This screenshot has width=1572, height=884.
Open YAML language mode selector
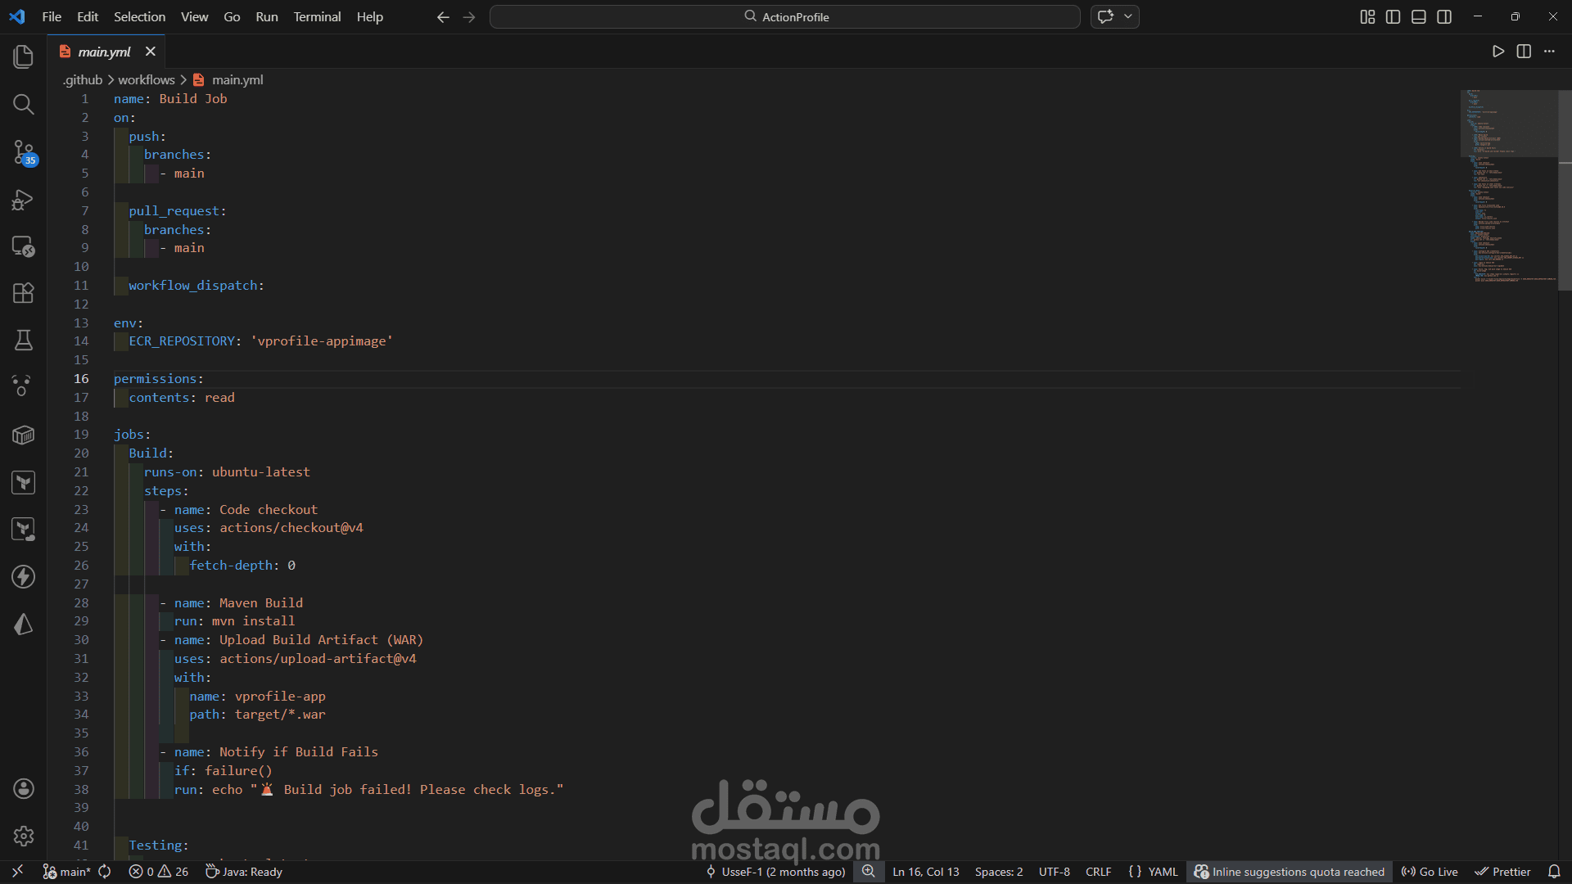point(1162,872)
